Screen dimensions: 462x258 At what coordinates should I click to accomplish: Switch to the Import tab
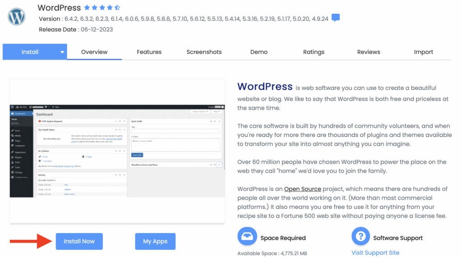(x=423, y=52)
